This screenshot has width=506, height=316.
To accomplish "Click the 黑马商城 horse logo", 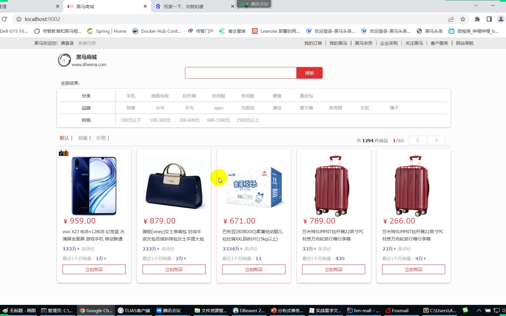I will coord(64,60).
